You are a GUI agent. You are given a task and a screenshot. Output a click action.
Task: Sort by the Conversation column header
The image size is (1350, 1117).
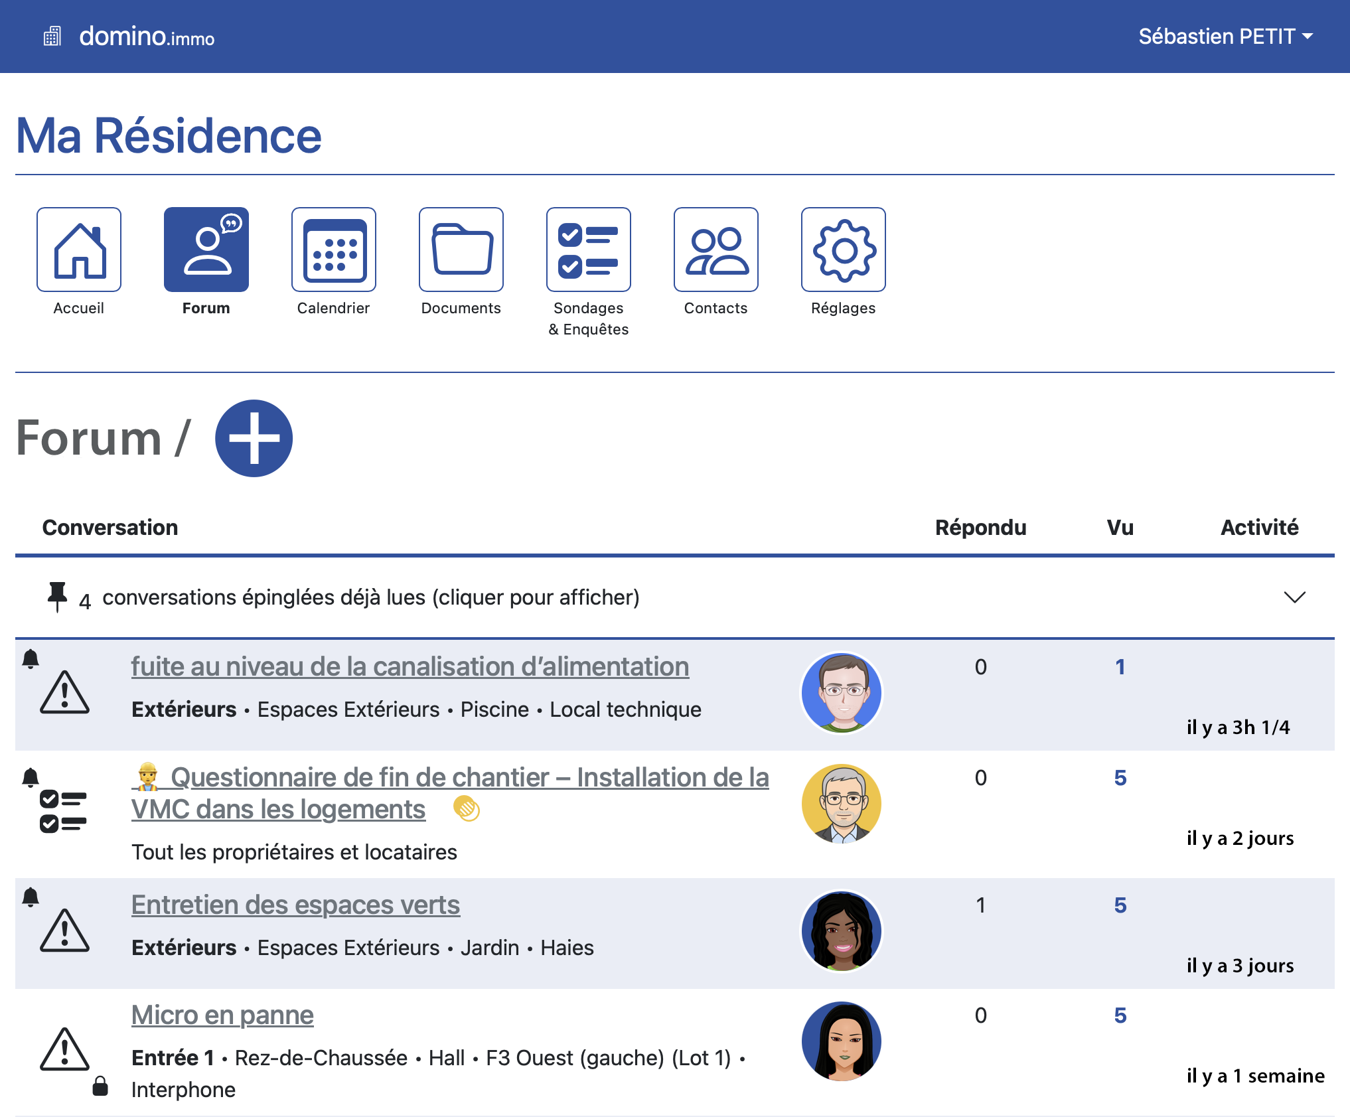click(x=110, y=527)
